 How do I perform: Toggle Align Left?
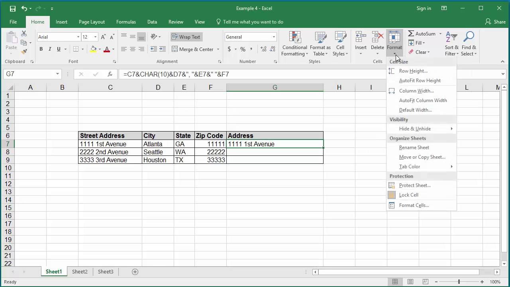point(124,49)
